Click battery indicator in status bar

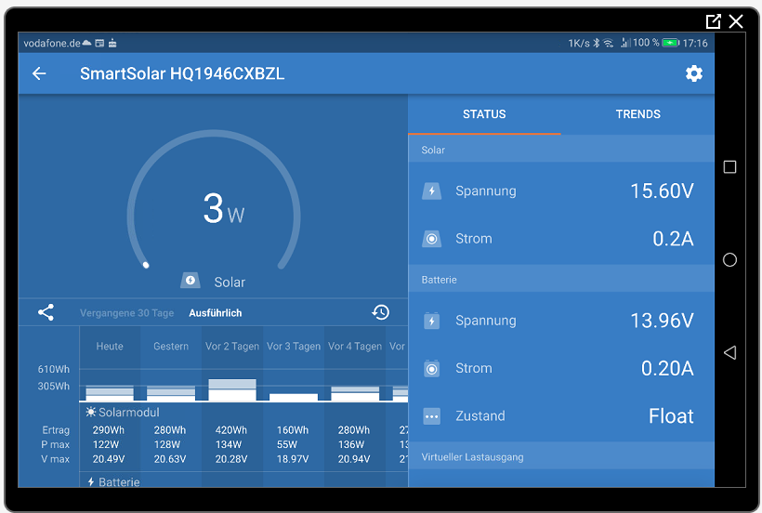[671, 44]
